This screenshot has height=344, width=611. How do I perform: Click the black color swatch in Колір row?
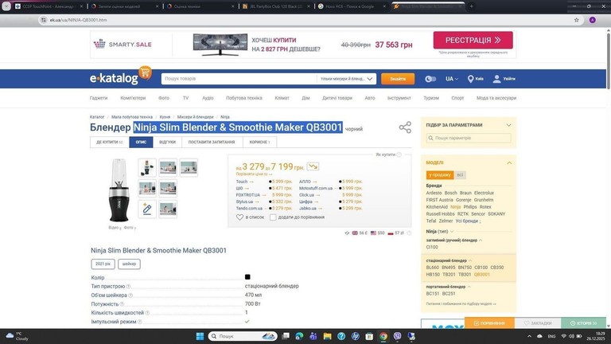point(247,277)
